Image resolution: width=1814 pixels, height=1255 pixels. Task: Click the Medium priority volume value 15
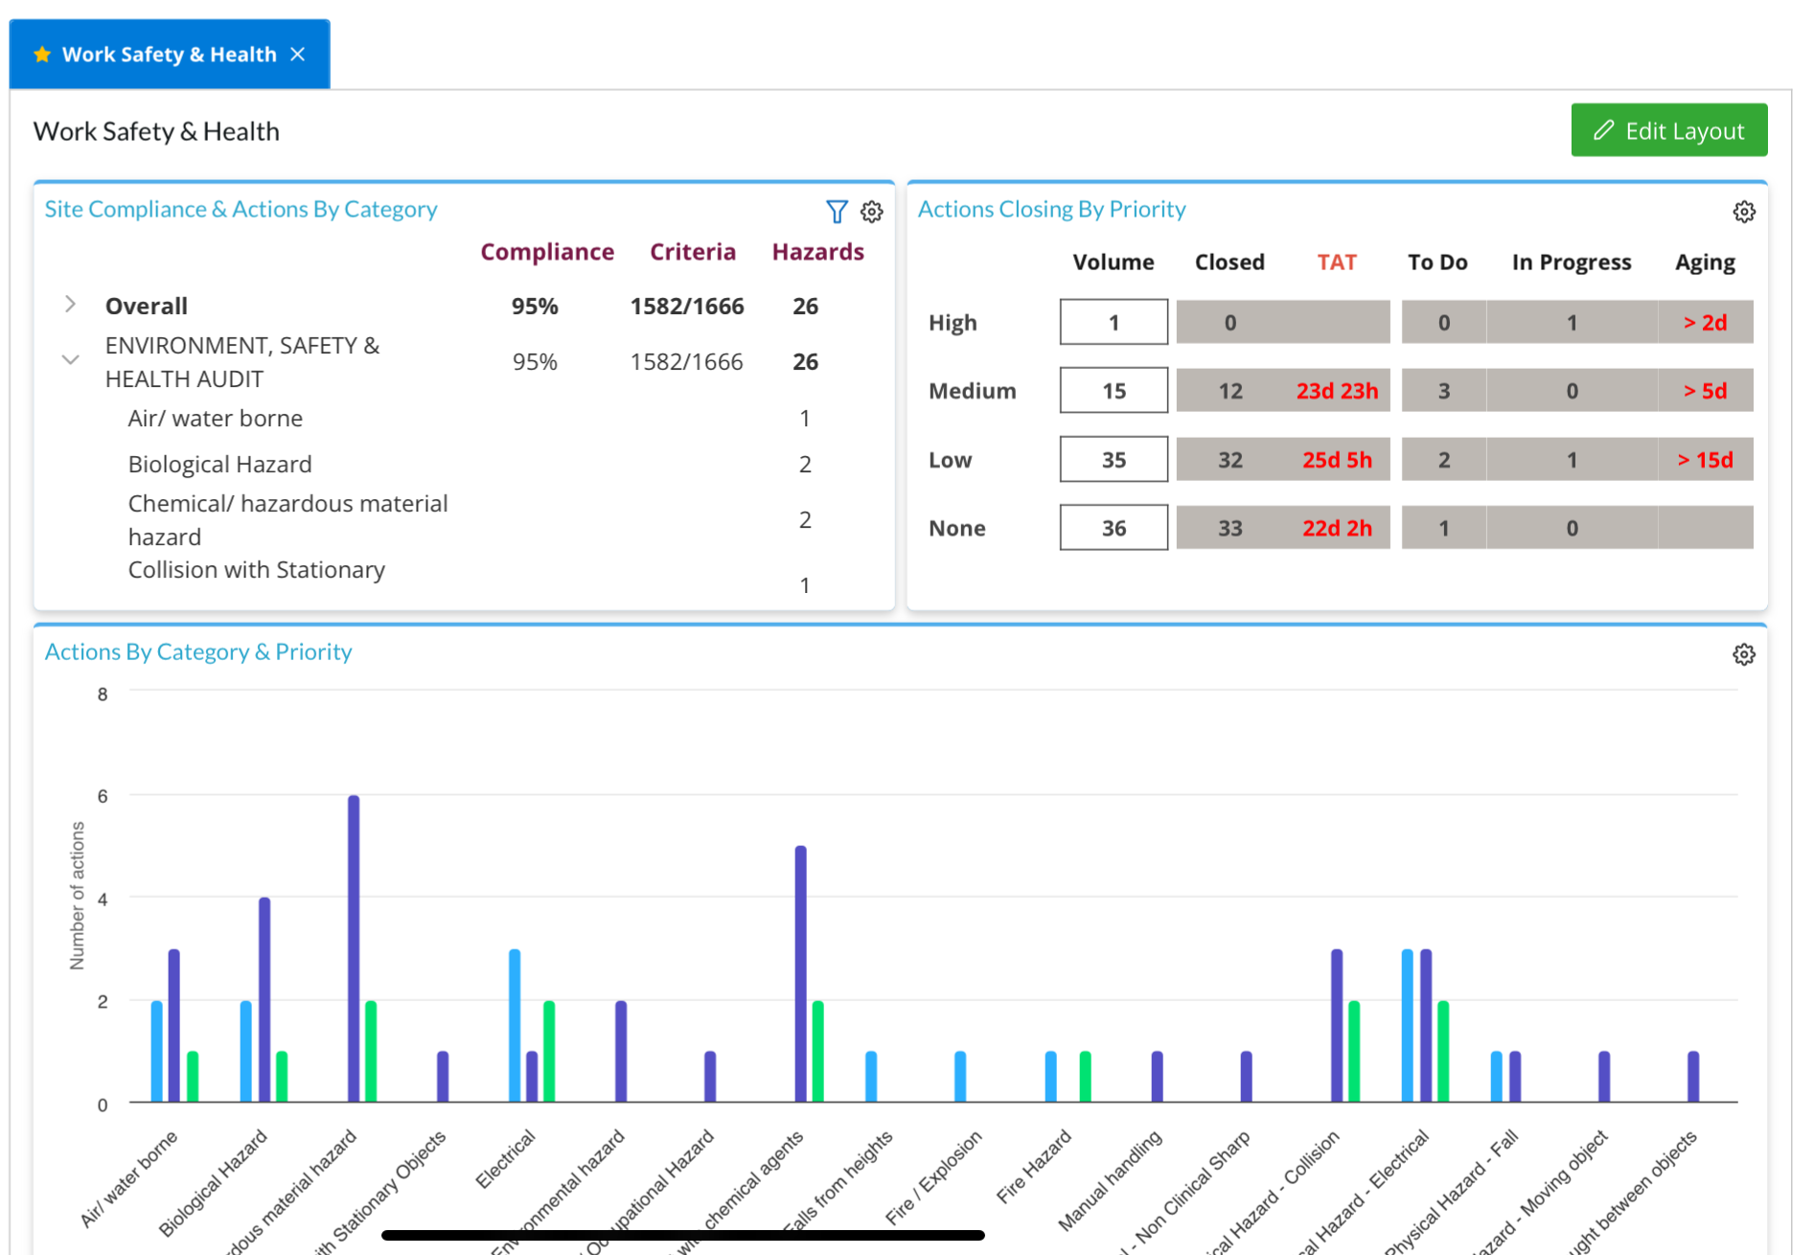[x=1113, y=391]
